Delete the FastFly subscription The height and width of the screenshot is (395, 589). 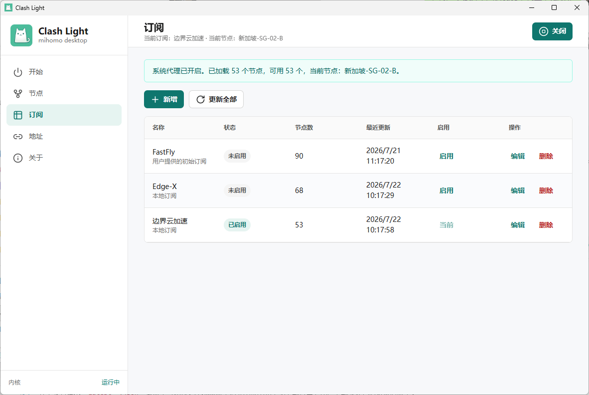[546, 156]
